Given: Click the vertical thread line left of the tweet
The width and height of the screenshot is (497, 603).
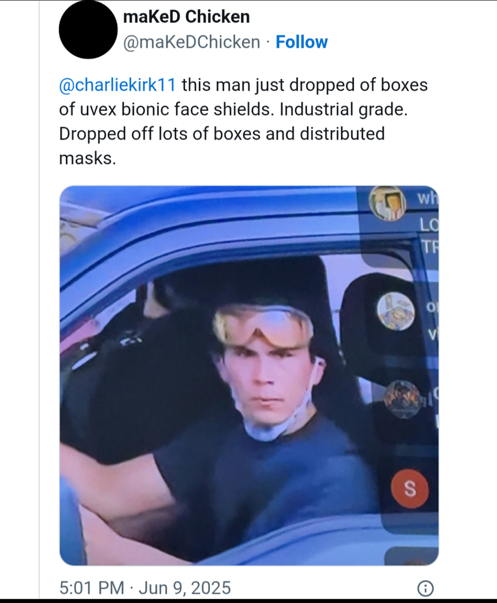Looking at the screenshot, I should tap(39, 301).
